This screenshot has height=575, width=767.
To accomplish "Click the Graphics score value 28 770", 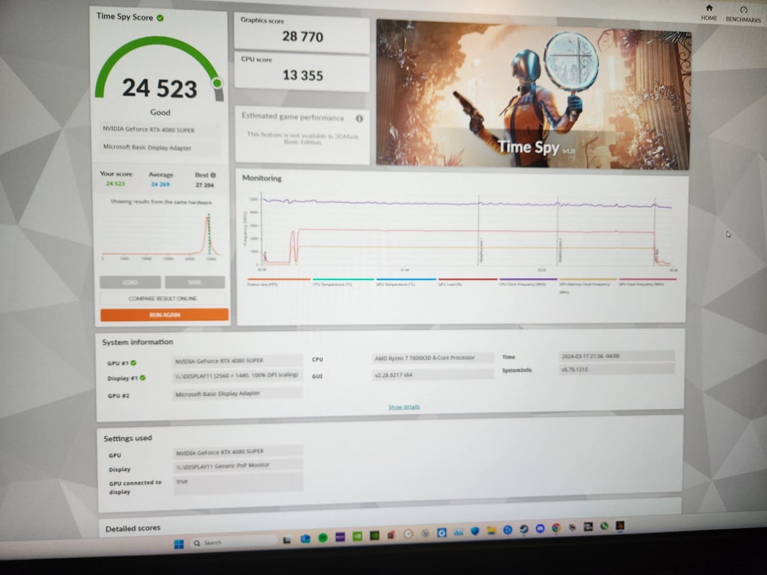I will pyautogui.click(x=303, y=37).
